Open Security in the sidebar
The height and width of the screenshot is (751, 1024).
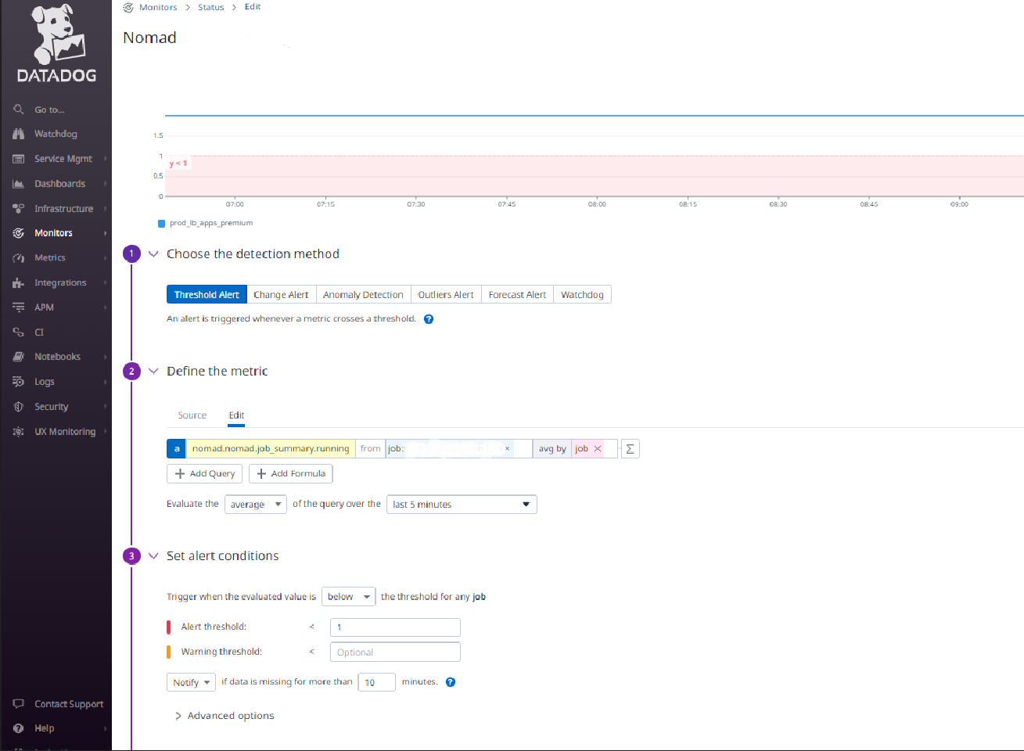51,407
